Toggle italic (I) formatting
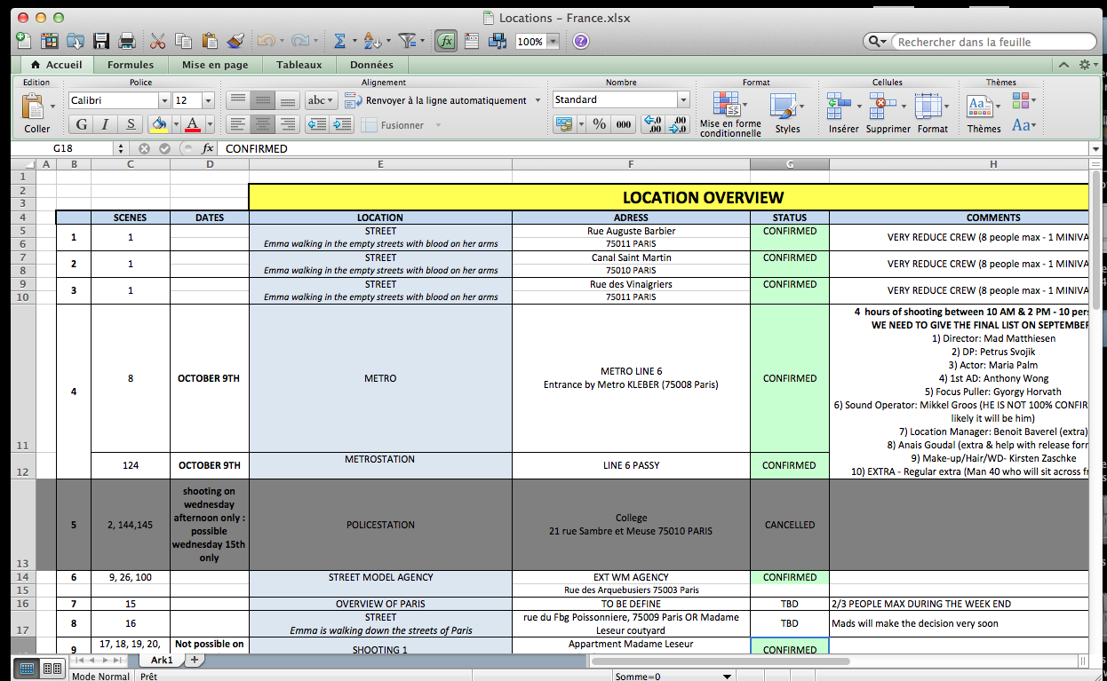Image resolution: width=1107 pixels, height=681 pixels. tap(106, 124)
